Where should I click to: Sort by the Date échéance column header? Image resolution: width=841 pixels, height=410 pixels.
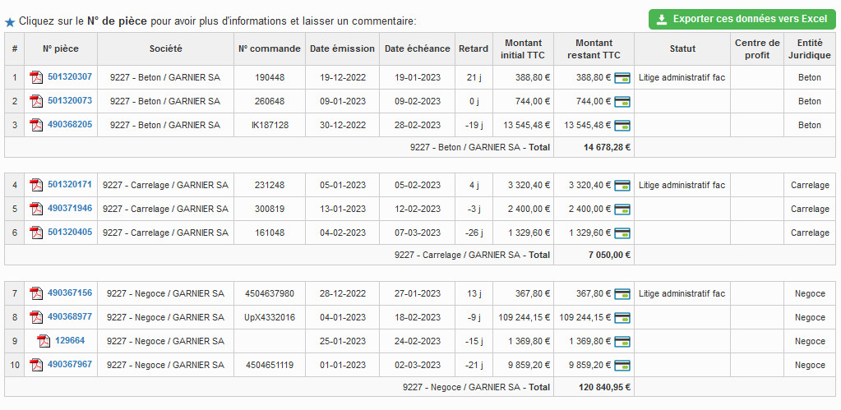(x=417, y=48)
